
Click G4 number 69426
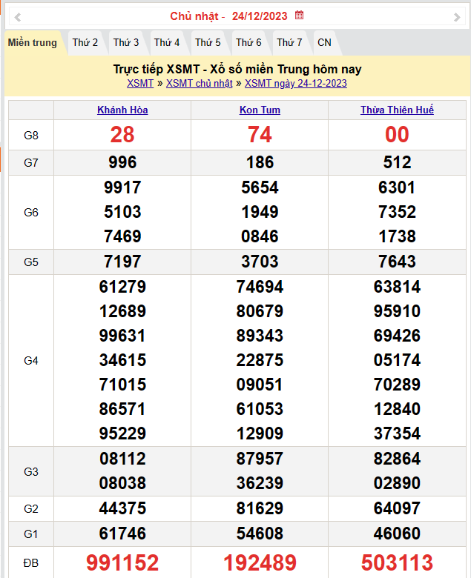pos(398,336)
